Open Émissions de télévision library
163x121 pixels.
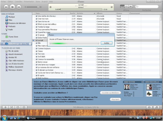17,23
